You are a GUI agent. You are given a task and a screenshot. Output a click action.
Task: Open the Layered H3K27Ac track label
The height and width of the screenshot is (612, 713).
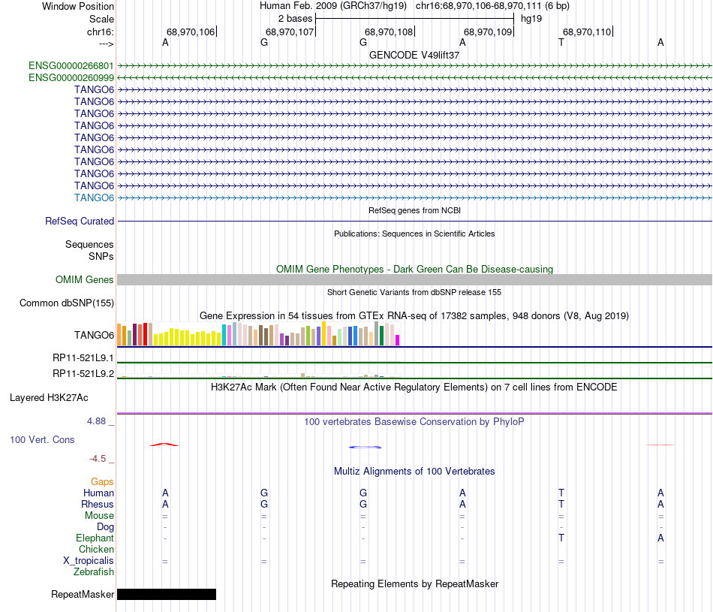pyautogui.click(x=49, y=398)
